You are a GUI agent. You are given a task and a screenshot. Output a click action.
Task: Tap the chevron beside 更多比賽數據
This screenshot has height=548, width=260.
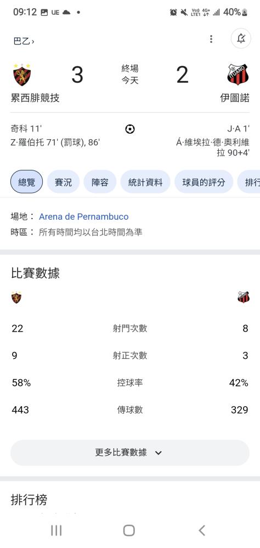[x=158, y=453]
